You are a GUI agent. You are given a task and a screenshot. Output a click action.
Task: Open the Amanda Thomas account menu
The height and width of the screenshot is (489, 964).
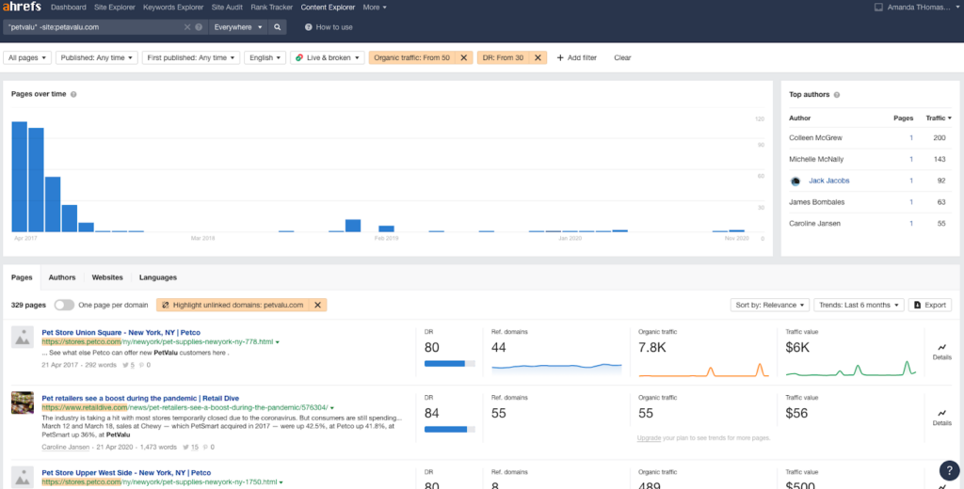pyautogui.click(x=924, y=8)
